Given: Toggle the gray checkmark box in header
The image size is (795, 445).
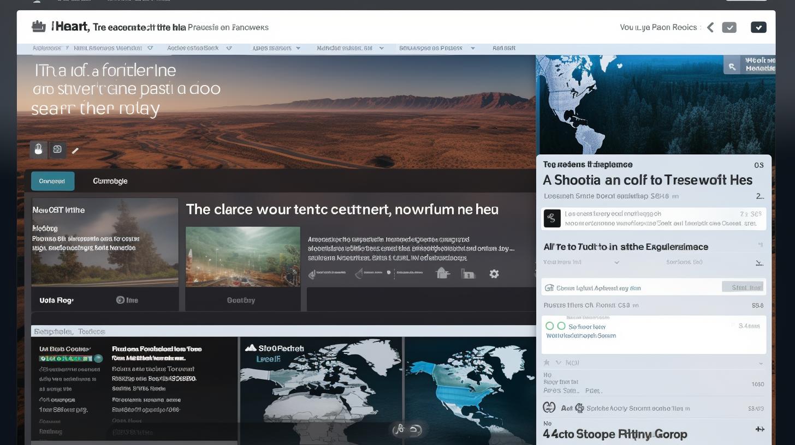Looking at the screenshot, I should click(729, 27).
